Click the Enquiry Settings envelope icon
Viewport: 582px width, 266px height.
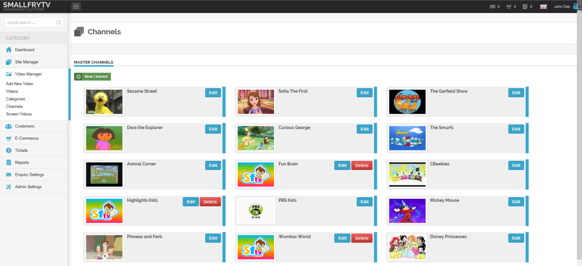point(9,174)
